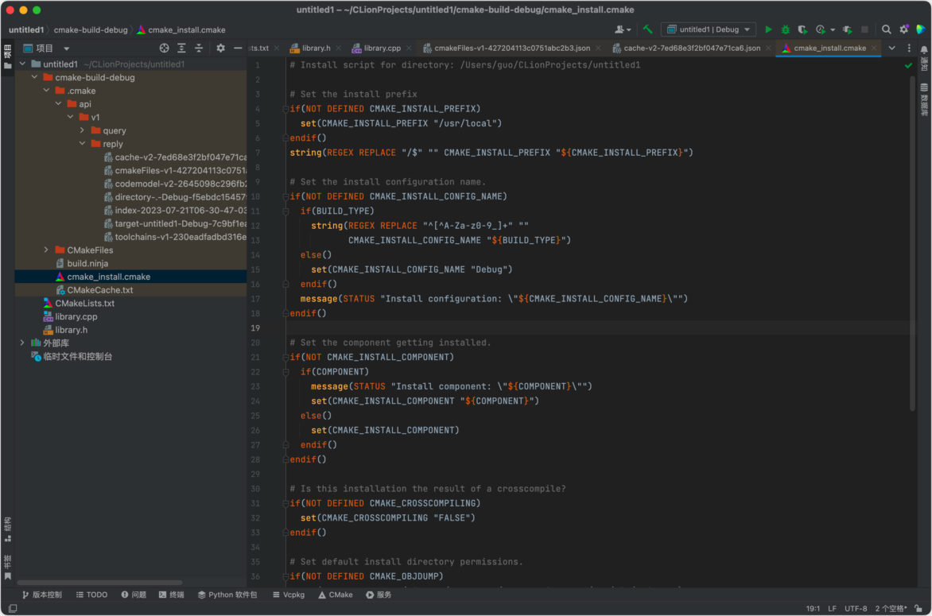
Task: Open the database tool window on right sidebar
Action: click(924, 99)
